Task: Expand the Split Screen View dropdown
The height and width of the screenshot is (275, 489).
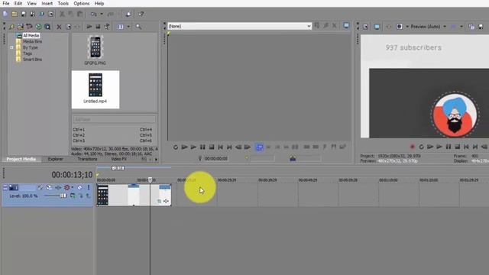Action: [x=407, y=27]
